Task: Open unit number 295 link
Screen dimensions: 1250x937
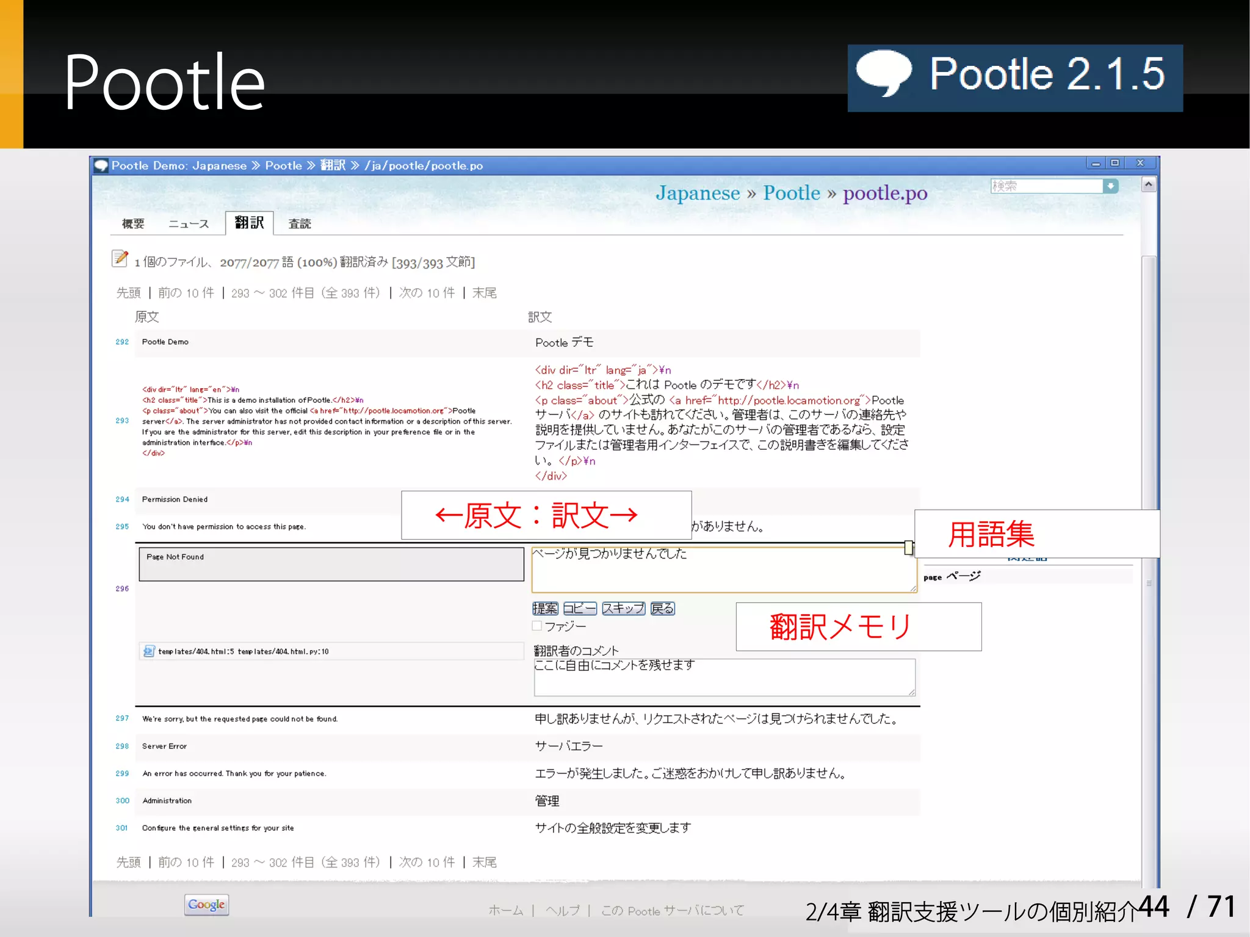Action: pyautogui.click(x=122, y=526)
